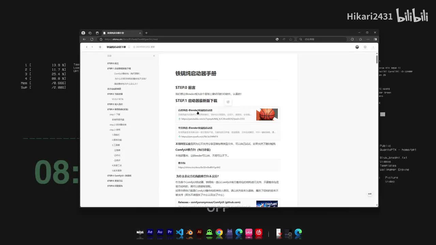This screenshot has width=436, height=245.
Task: Open STEP.4 使用指南(安装) outline entry
Action: click(118, 109)
